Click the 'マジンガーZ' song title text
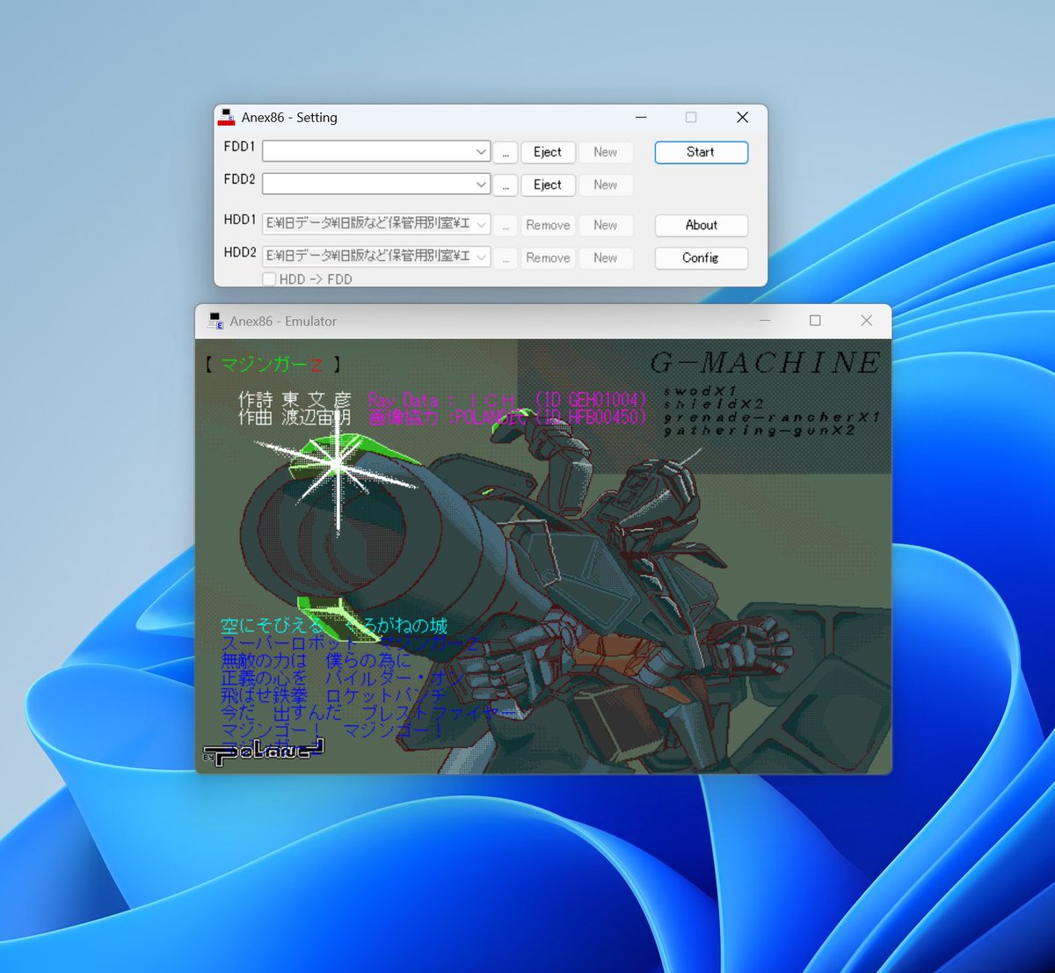This screenshot has height=973, width=1055. 272,364
